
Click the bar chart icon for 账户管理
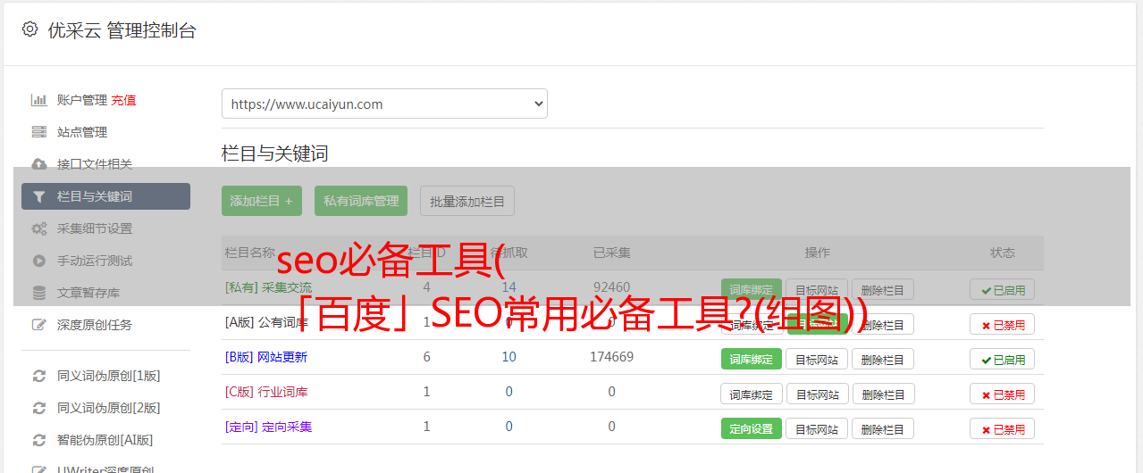pyautogui.click(x=38, y=100)
